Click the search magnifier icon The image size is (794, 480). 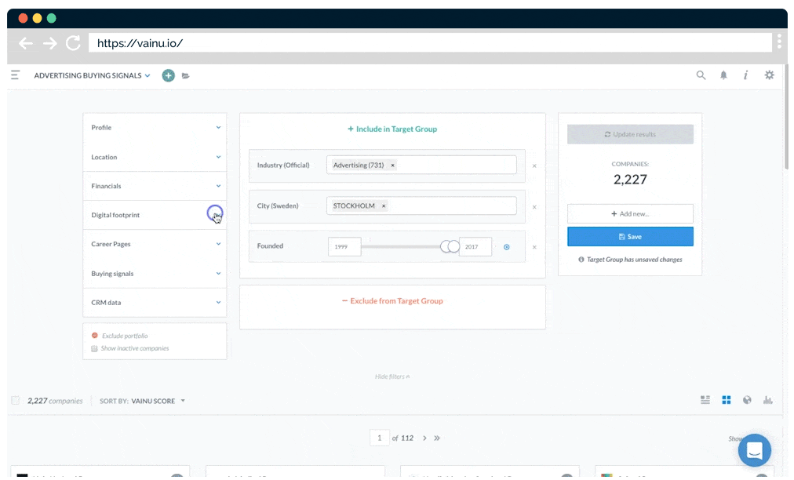[x=701, y=75]
